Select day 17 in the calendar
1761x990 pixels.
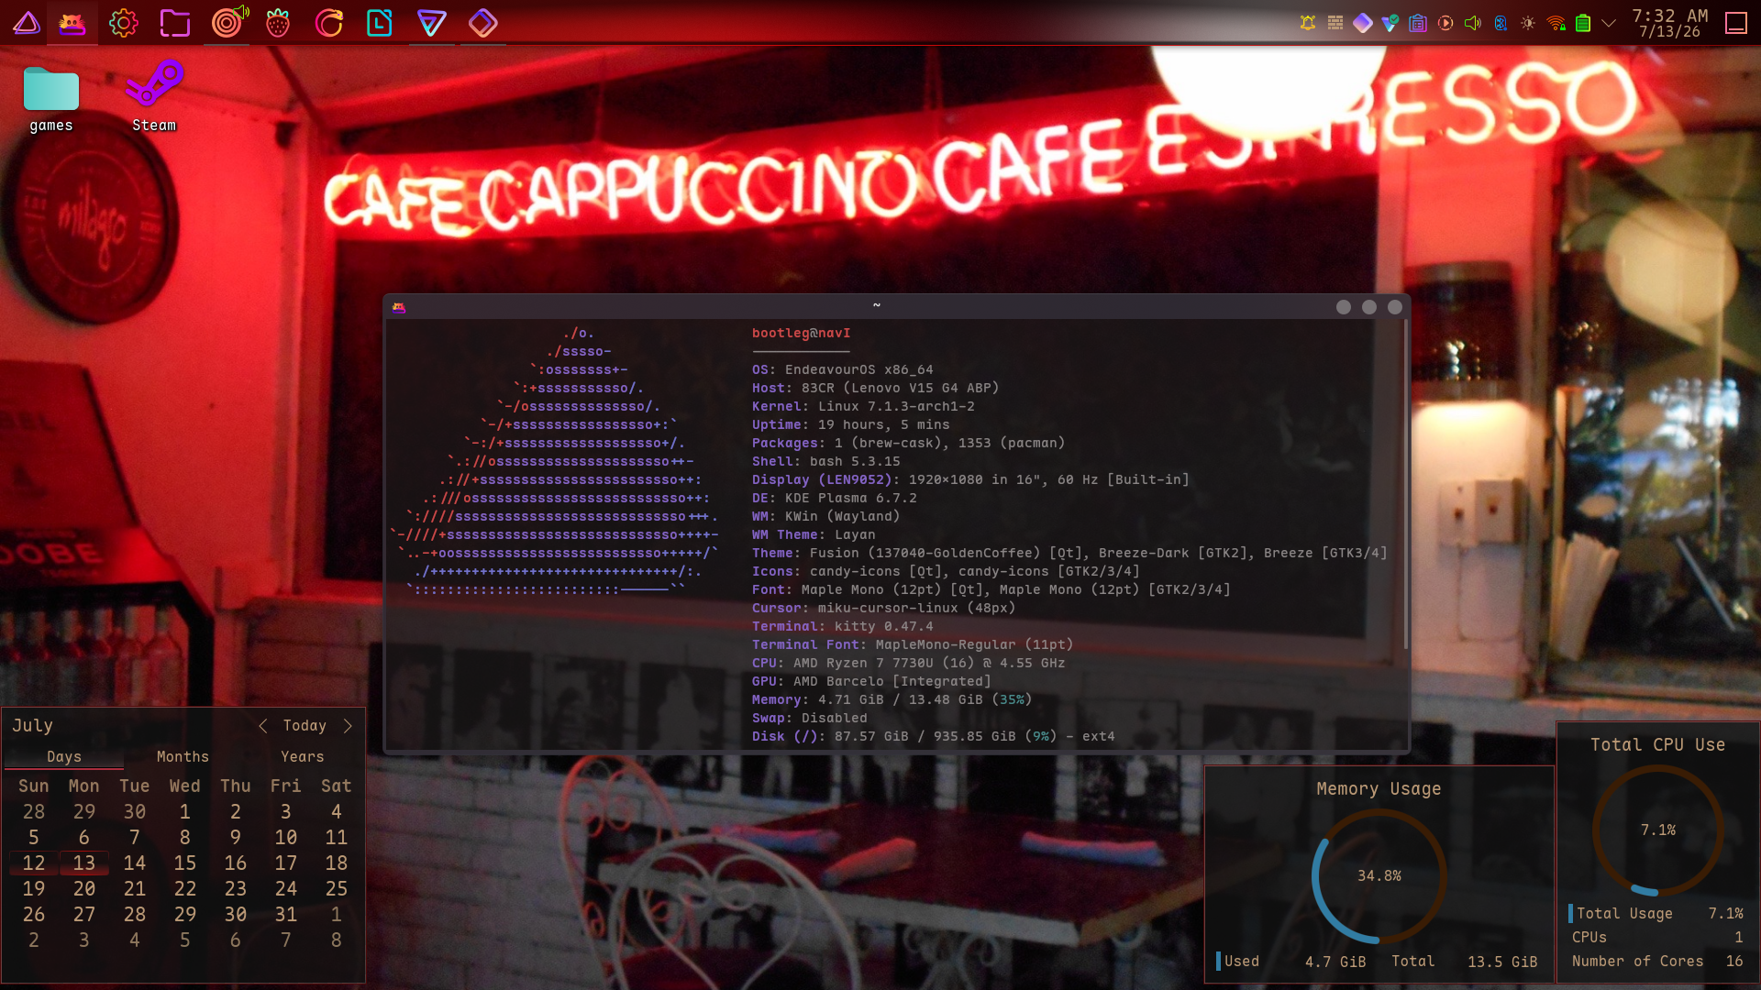[x=286, y=863]
